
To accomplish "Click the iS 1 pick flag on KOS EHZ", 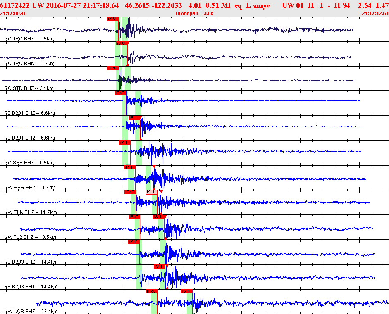I will 187,291.
